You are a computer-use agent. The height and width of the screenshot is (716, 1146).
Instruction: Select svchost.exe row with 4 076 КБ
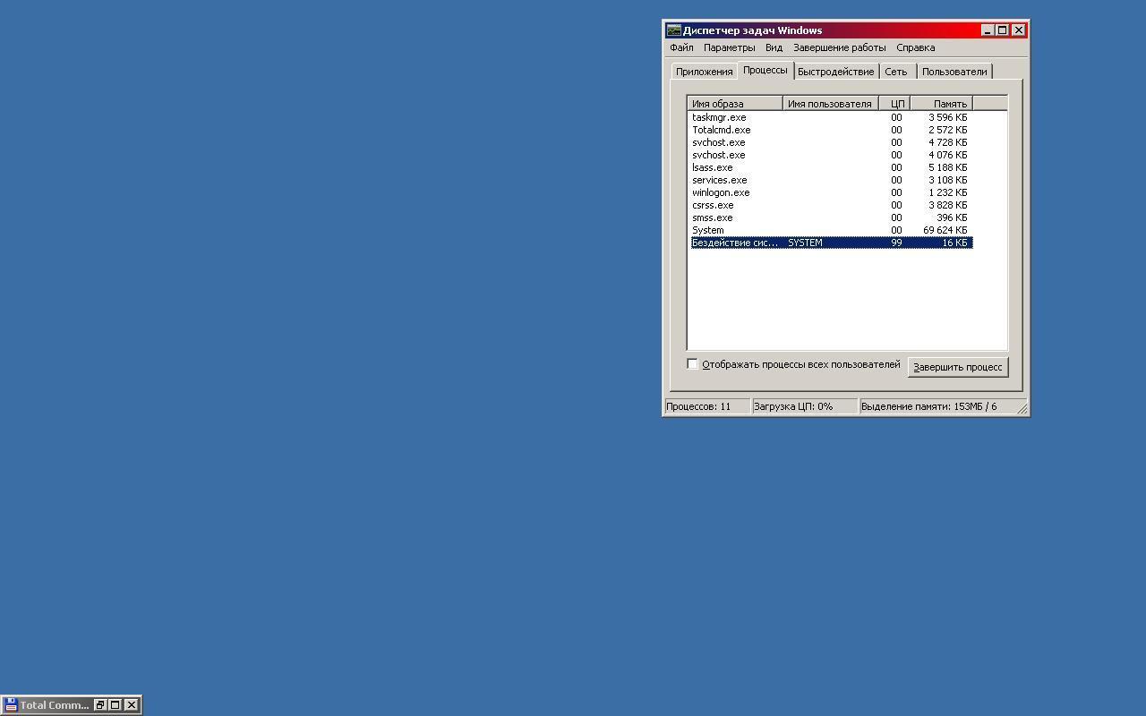point(831,155)
